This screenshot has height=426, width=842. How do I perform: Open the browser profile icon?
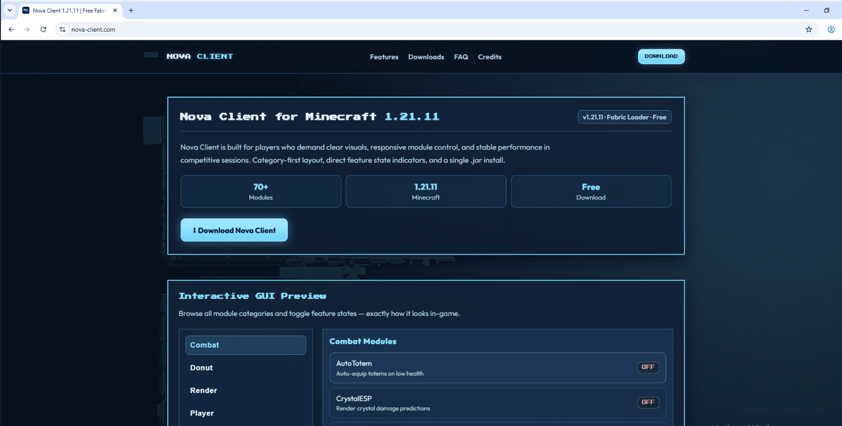[x=831, y=30]
